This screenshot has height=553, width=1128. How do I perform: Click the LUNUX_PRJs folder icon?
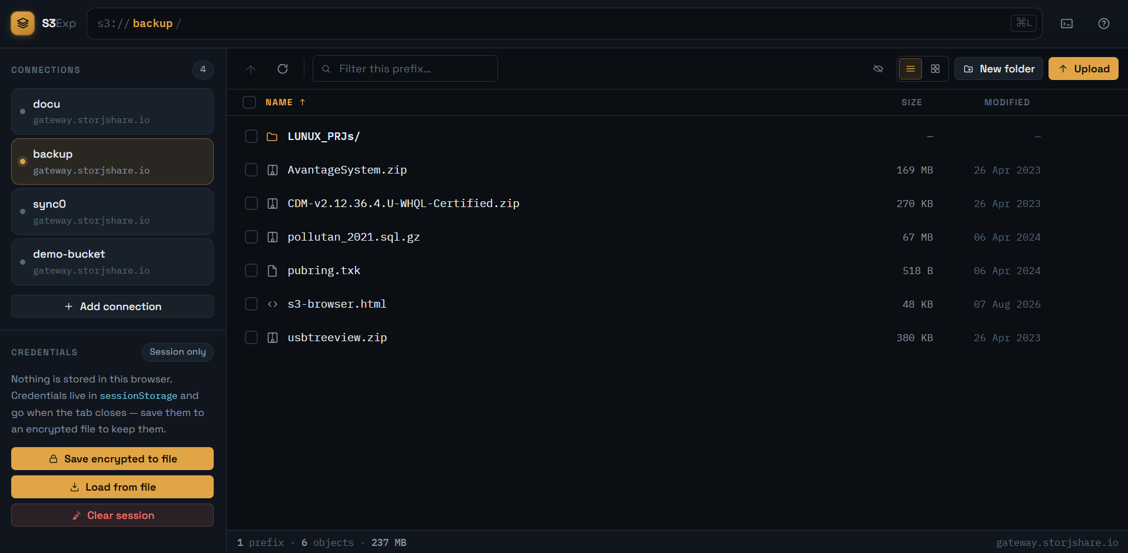click(272, 136)
